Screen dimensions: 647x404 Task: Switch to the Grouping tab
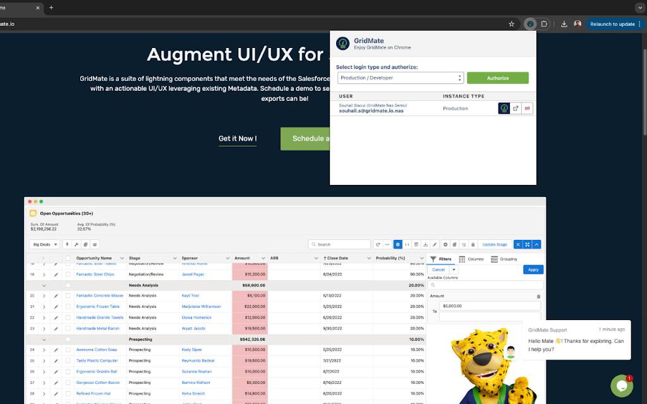[x=504, y=259]
